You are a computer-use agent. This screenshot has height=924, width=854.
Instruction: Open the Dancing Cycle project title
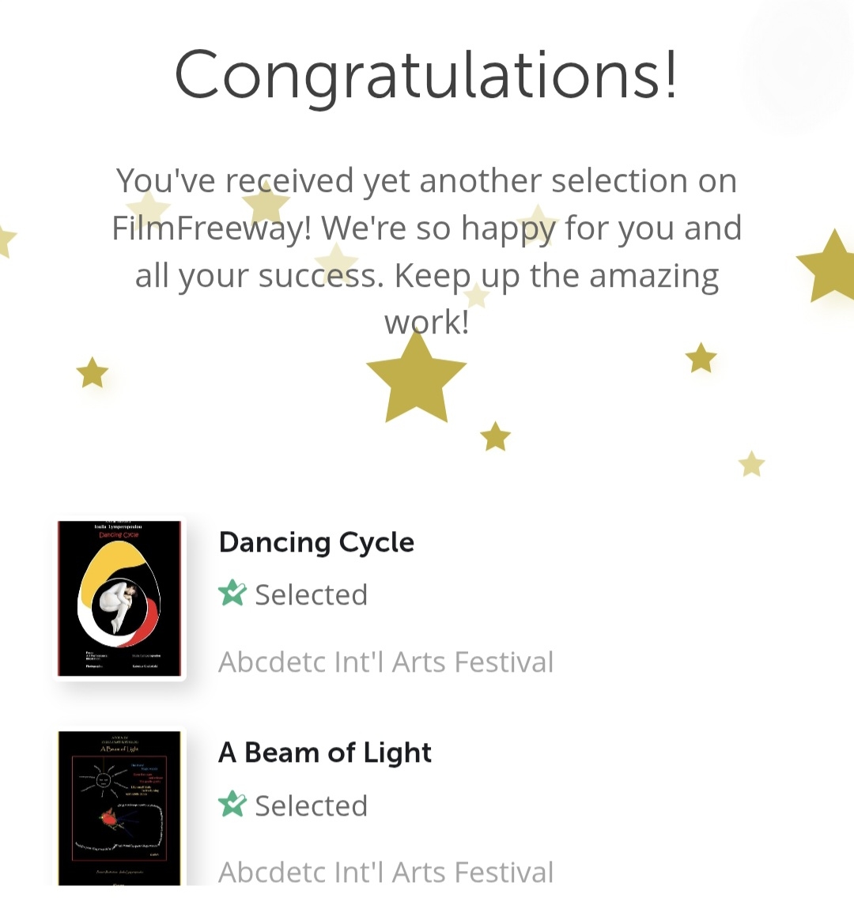point(316,542)
